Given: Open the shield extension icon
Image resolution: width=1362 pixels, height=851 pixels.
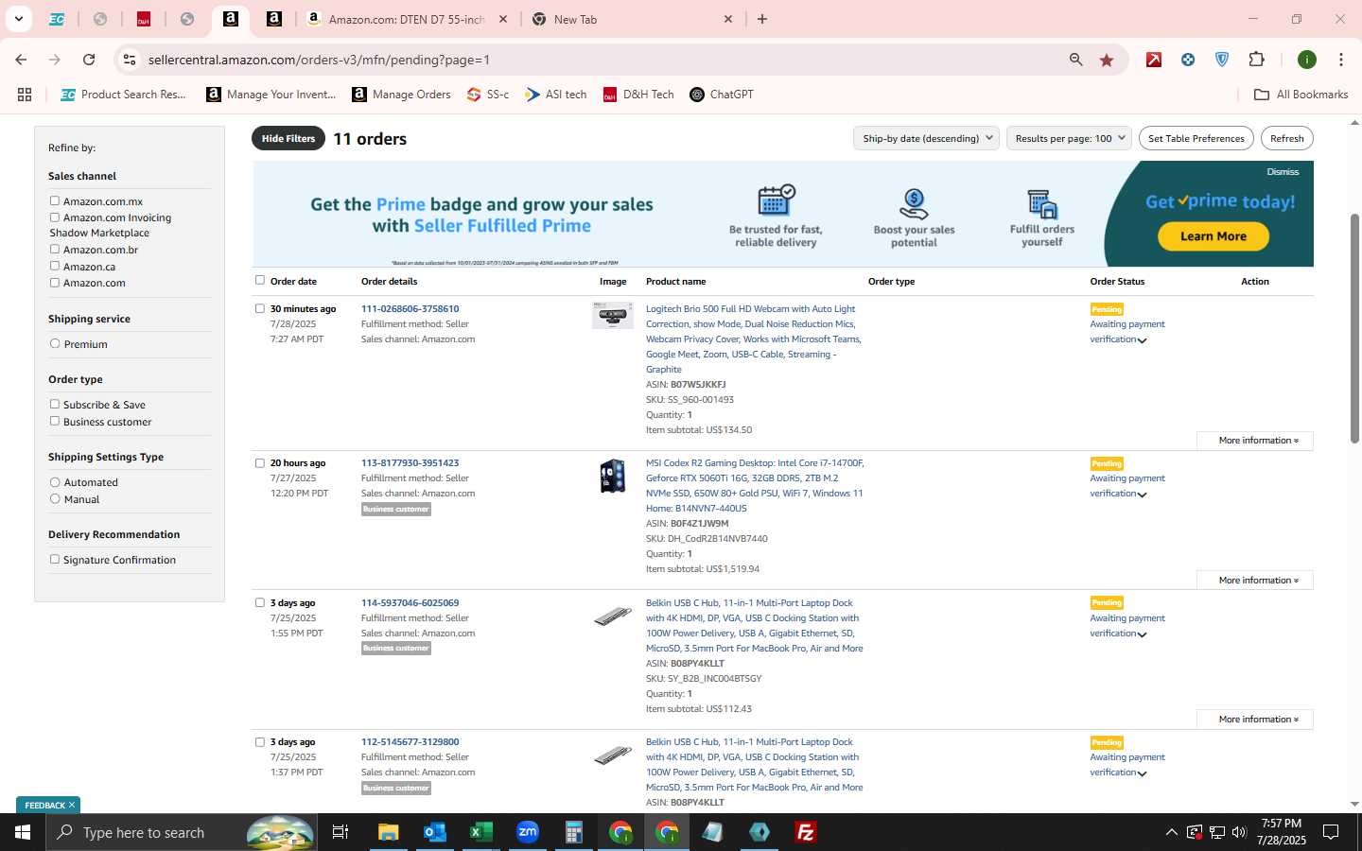Looking at the screenshot, I should 1222,60.
